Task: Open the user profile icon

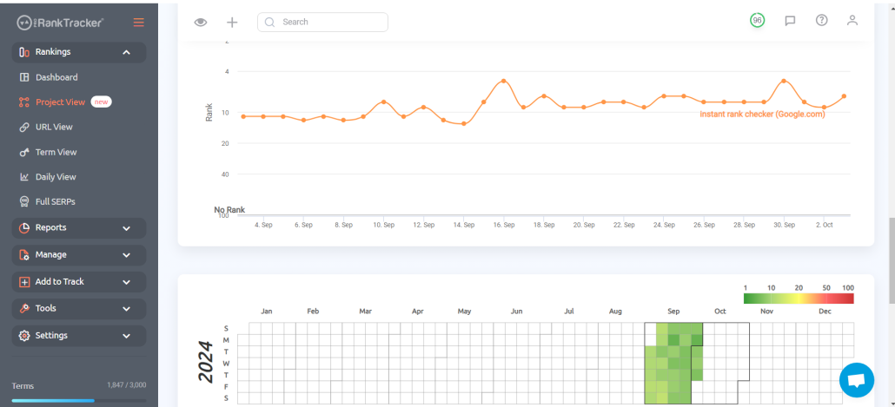Action: 852,21
